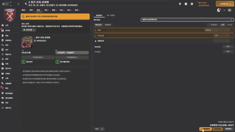
Task: Open 职员 staff icon in sidebar
Action: click(x=3, y=59)
